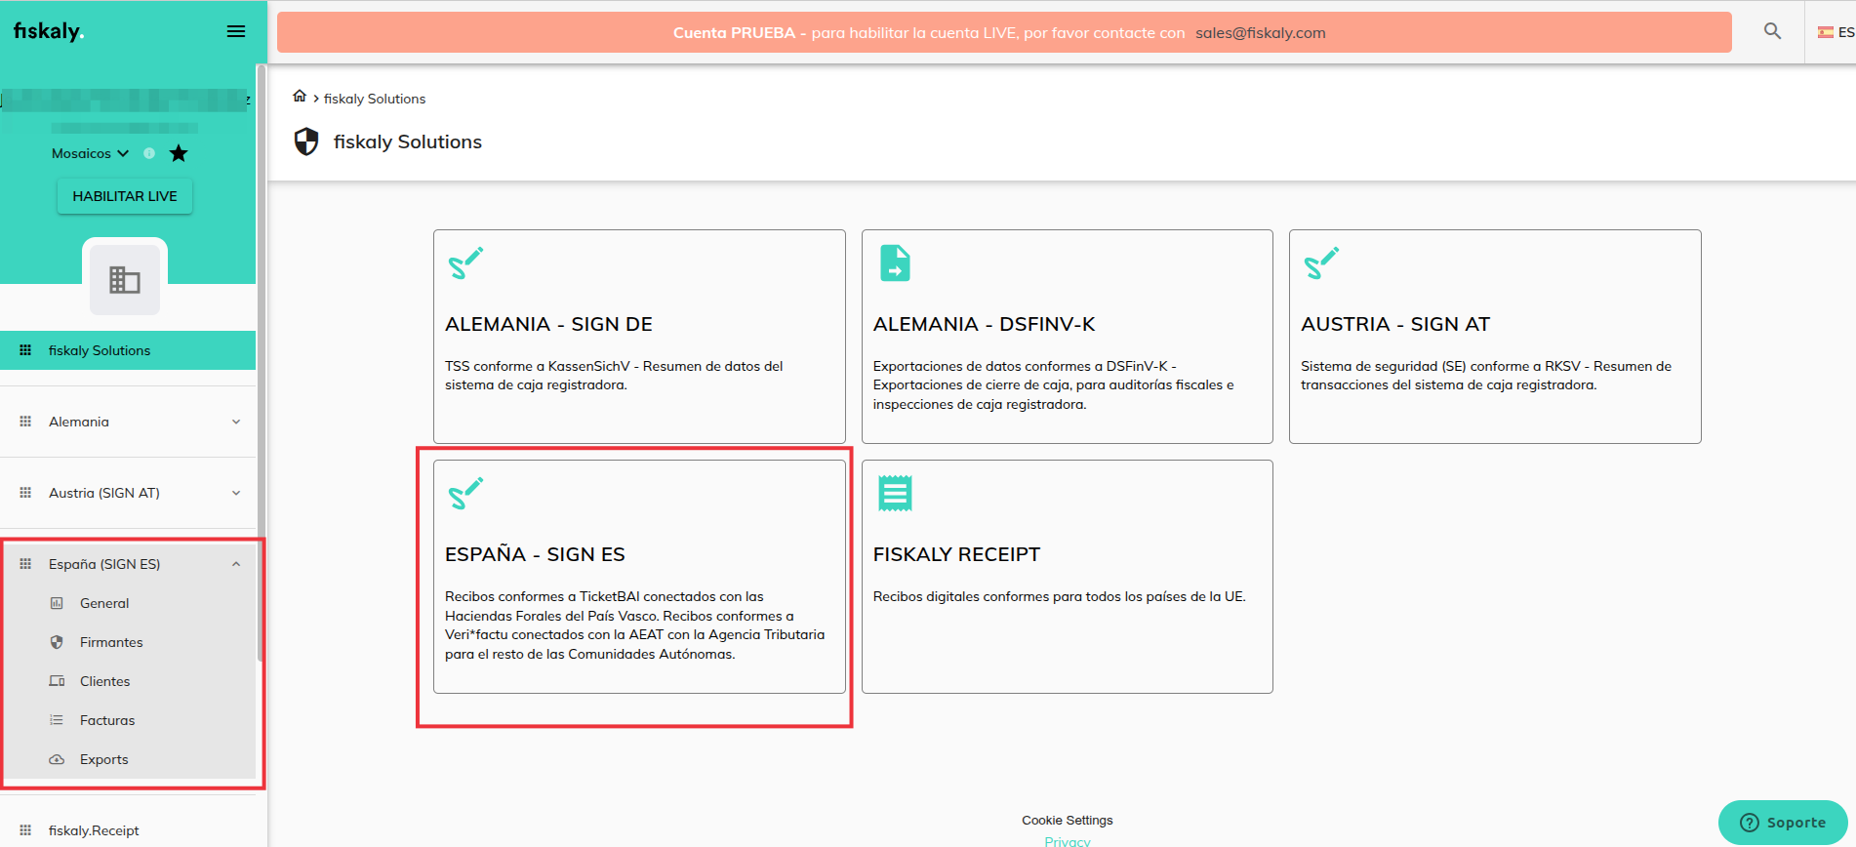Open the Soporte help button
The image size is (1856, 847).
[x=1783, y=823]
